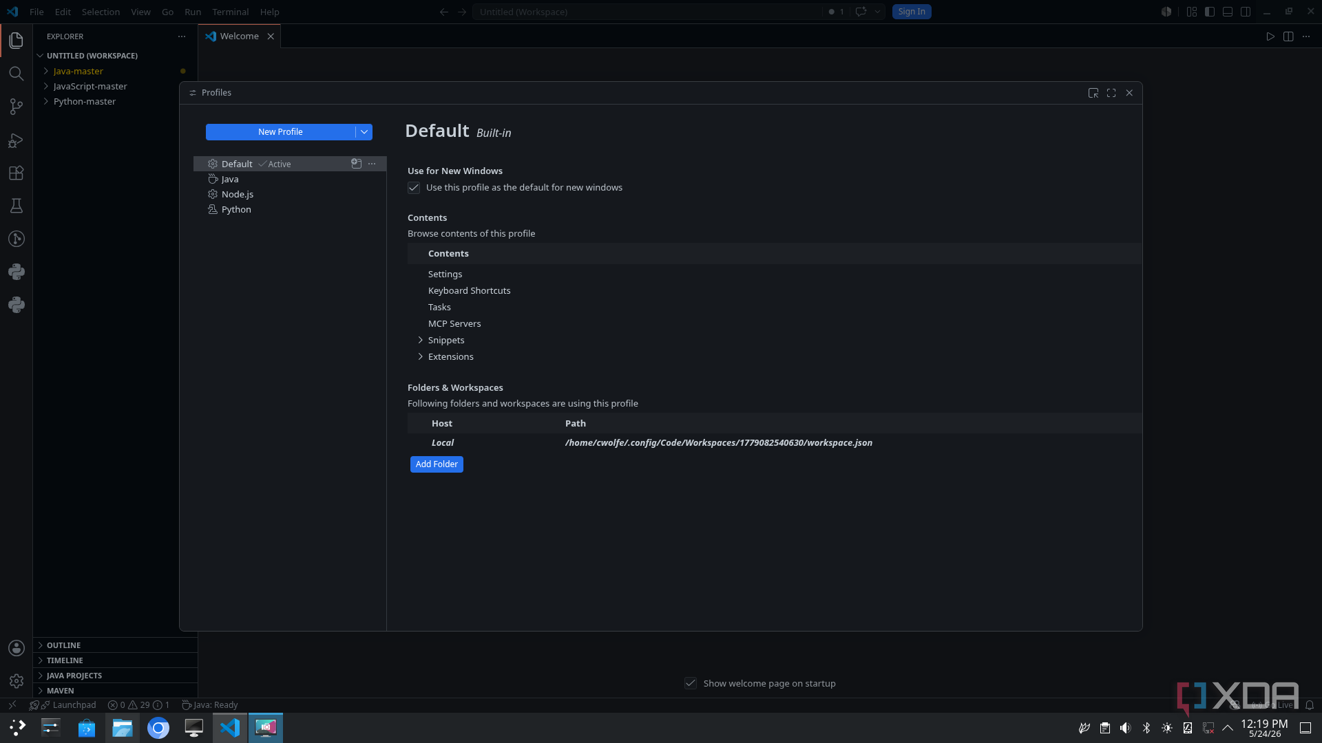Click the New Profile button
Image resolution: width=1322 pixels, height=743 pixels.
coord(280,132)
